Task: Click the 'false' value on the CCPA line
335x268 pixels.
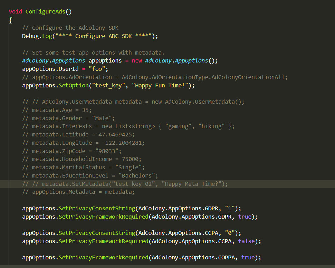Action: 246,241
